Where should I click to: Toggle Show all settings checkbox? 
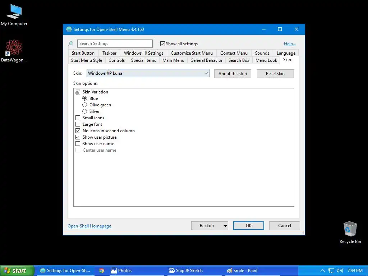point(162,43)
